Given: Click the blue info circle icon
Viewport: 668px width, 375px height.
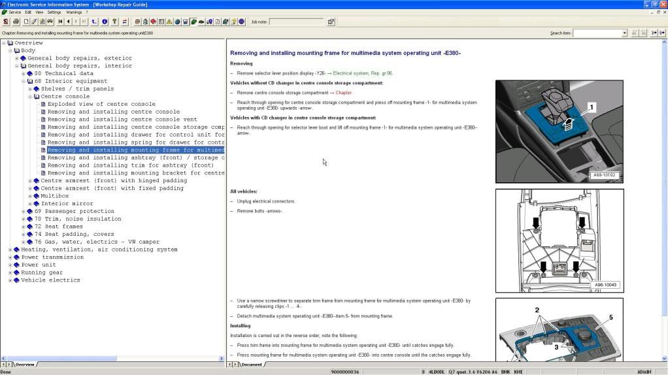Looking at the screenshot, I should [x=105, y=22].
